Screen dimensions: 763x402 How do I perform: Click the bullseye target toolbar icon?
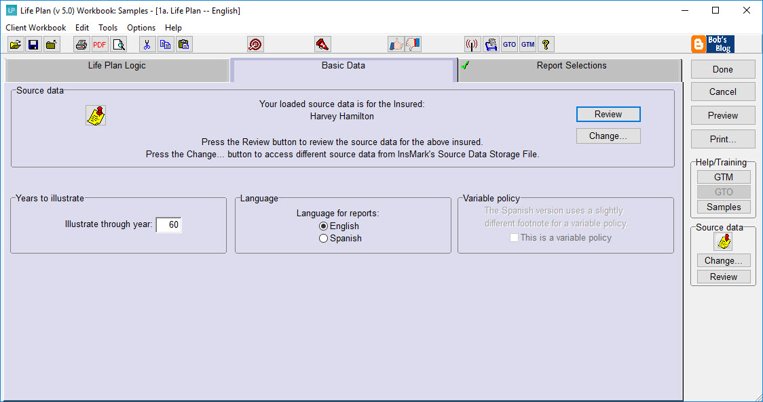click(x=255, y=43)
